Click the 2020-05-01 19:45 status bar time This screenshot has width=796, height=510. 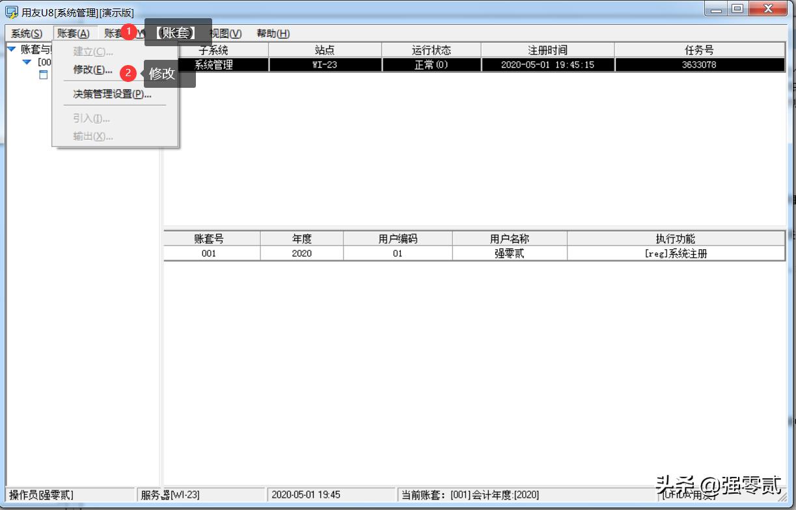point(332,495)
